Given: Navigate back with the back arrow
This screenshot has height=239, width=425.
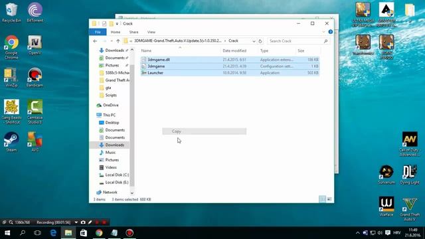Looking at the screenshot, I should [x=95, y=41].
